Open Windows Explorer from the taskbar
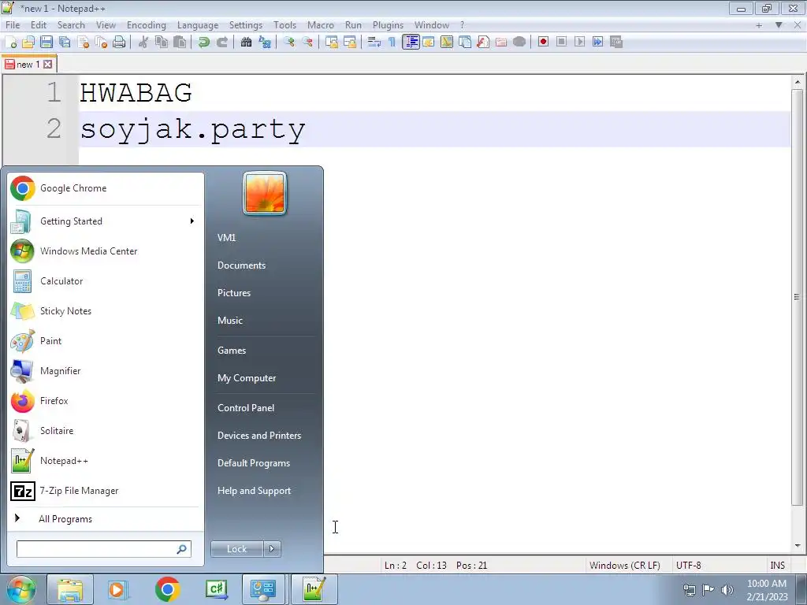Viewport: 807px width, 605px height. [70, 590]
